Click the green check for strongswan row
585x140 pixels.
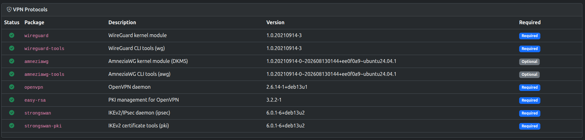point(12,113)
